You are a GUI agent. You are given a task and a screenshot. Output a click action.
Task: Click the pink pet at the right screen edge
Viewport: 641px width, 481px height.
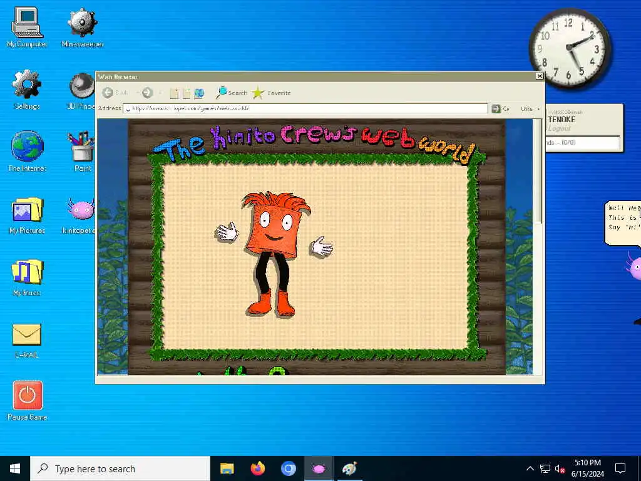pos(634,266)
